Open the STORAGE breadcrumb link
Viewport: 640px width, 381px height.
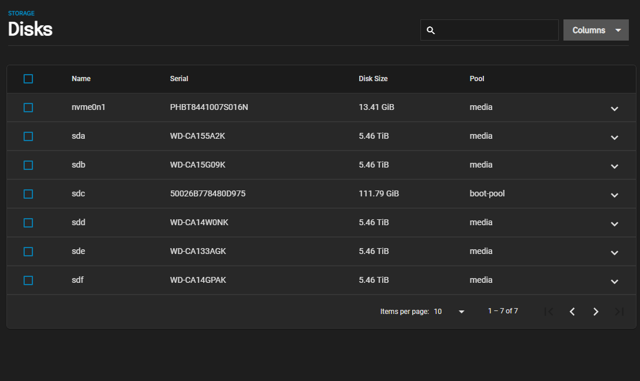click(21, 13)
